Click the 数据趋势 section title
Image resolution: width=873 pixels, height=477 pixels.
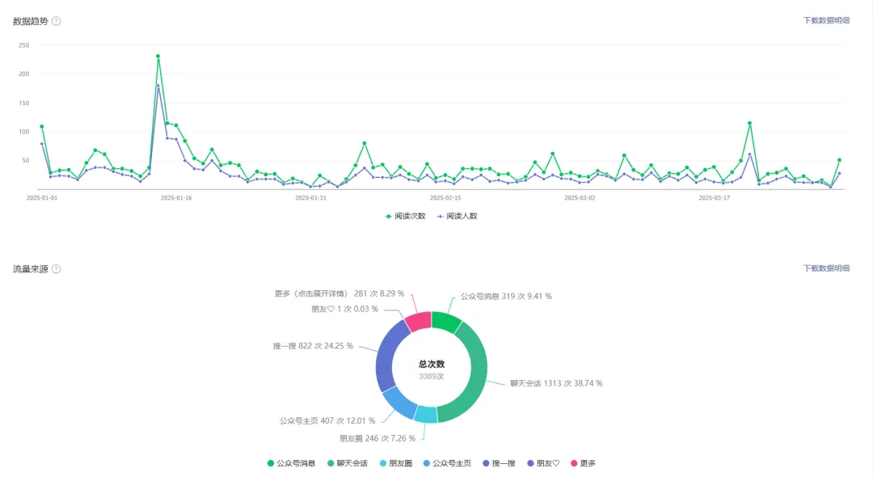(31, 21)
